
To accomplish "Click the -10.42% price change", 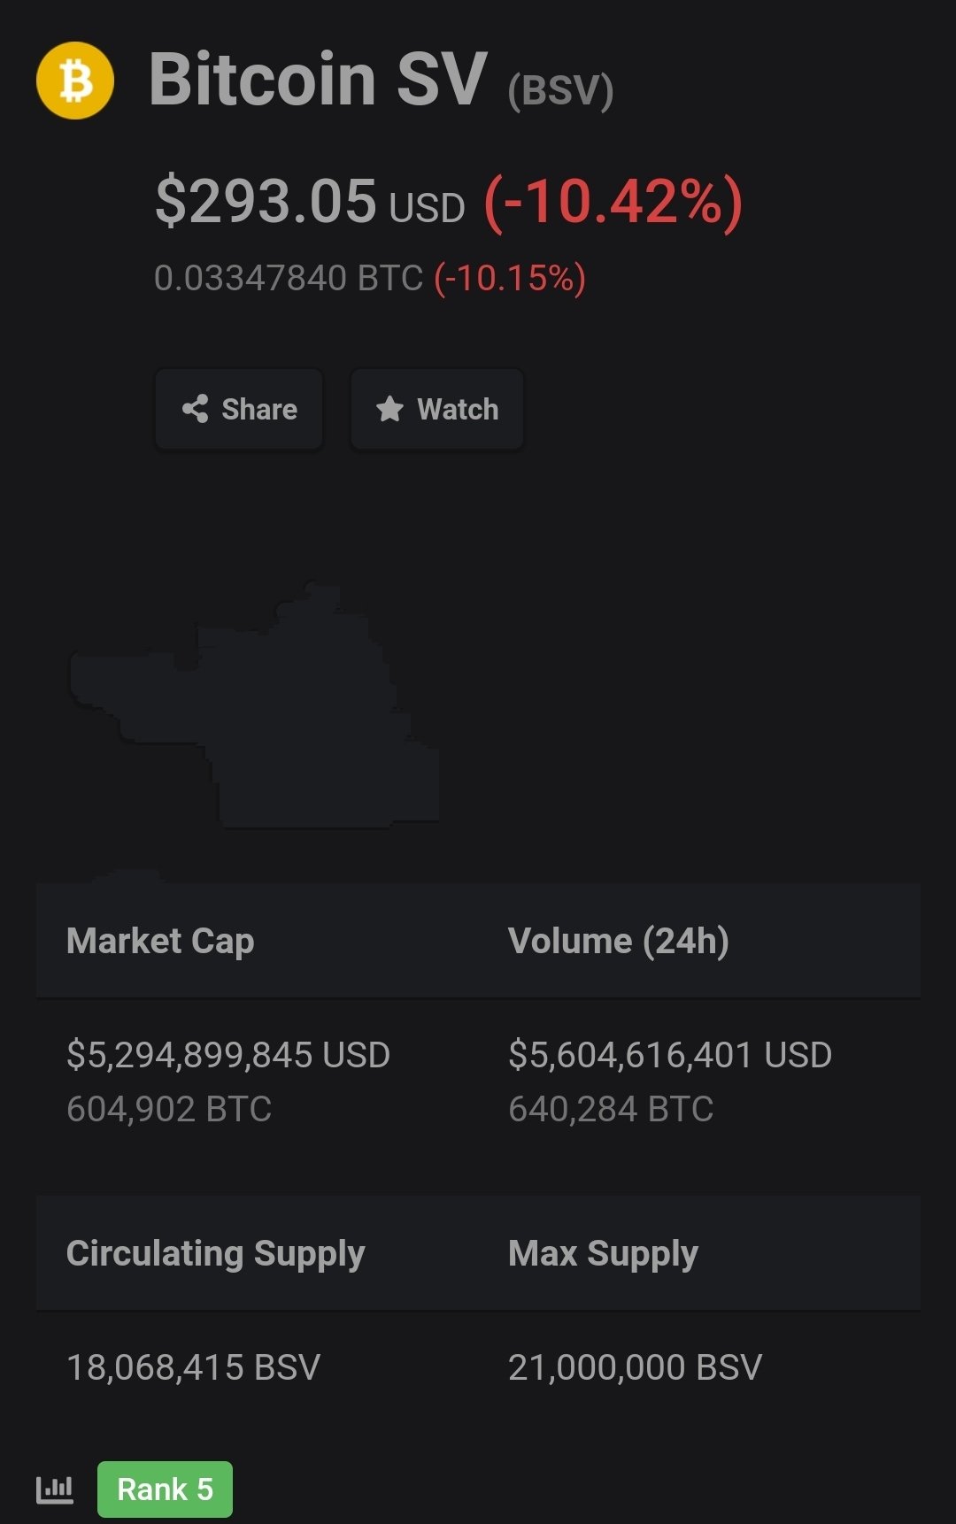I will 613,203.
